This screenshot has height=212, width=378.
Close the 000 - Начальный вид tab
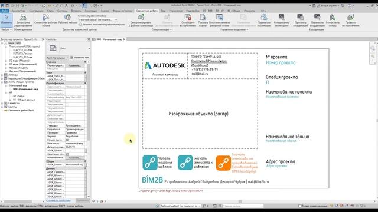tap(125, 39)
